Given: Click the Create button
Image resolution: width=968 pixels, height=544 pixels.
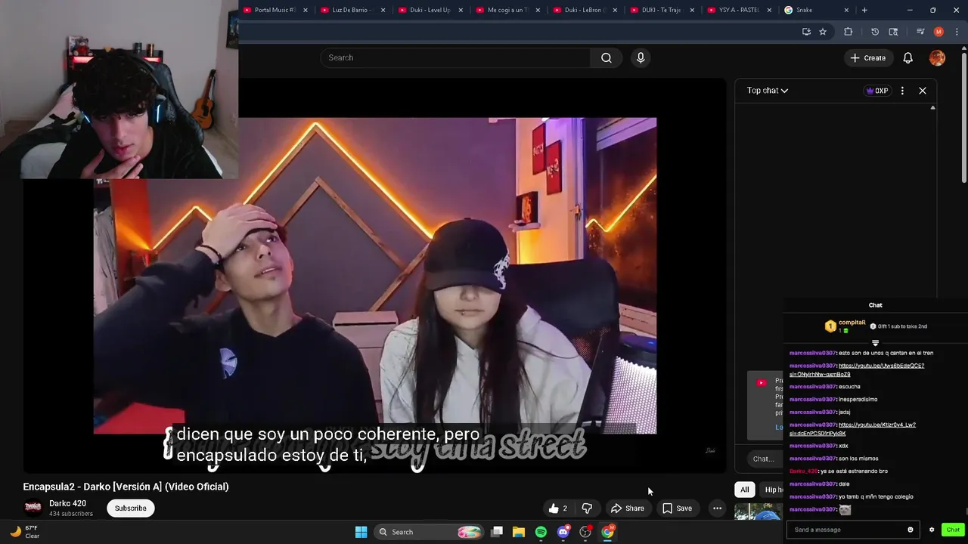Looking at the screenshot, I should click(867, 57).
